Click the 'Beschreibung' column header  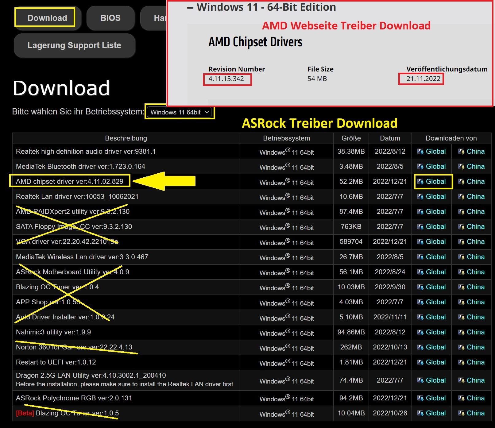[x=126, y=138]
